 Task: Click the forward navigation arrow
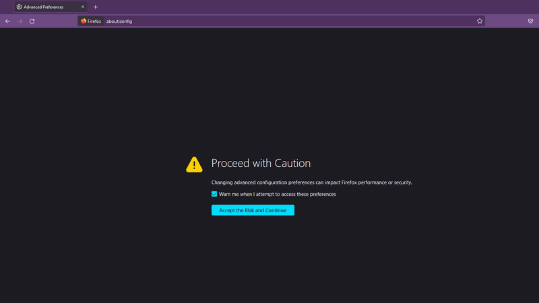tap(20, 21)
